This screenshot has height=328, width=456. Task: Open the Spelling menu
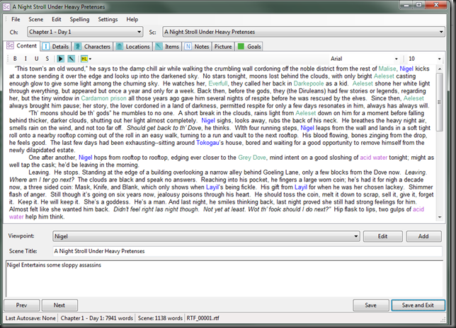tap(79, 20)
